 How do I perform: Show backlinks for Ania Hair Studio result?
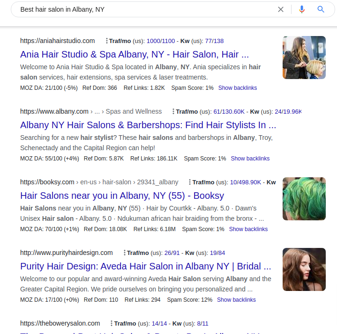[238, 88]
